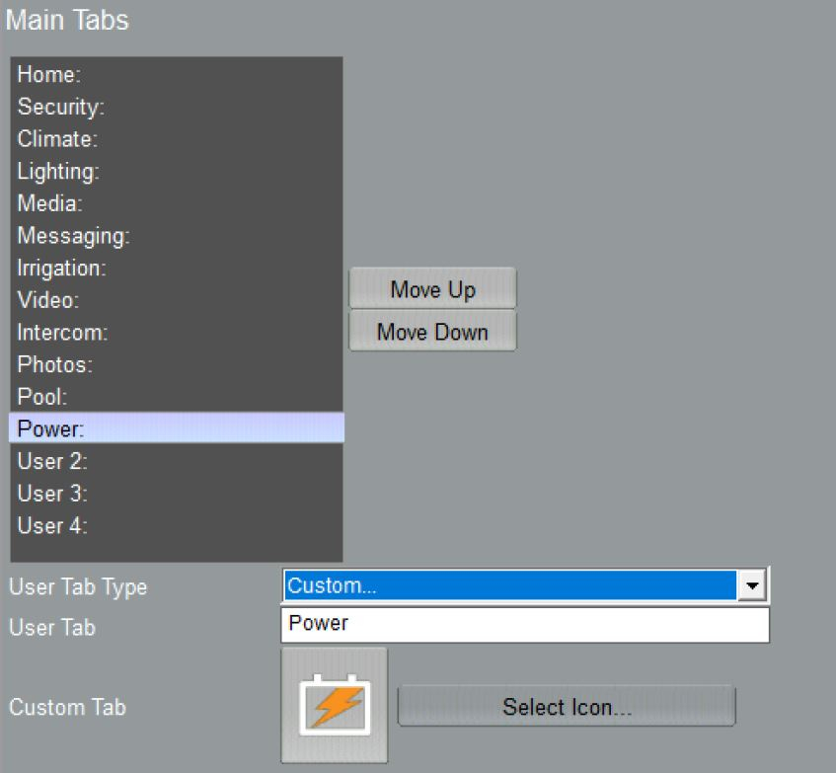Select the User 3 list entry
This screenshot has width=836, height=773.
[x=176, y=494]
